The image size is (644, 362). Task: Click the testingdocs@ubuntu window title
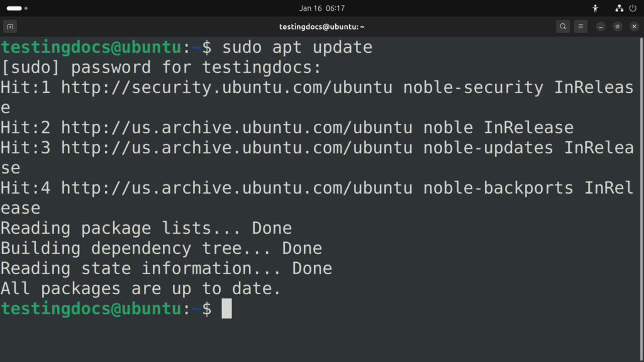pyautogui.click(x=322, y=26)
